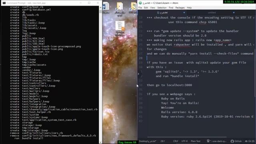This screenshot has height=144, width=256.
Task: Select the .txt file tab in Atom
Action: pyautogui.click(x=162, y=12)
